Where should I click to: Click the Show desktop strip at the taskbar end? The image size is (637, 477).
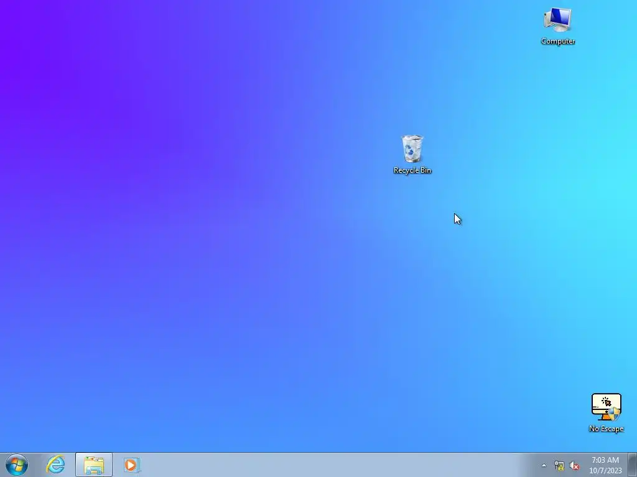[633, 465]
